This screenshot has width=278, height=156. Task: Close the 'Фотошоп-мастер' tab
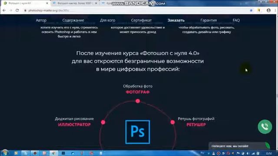coord(96,3)
